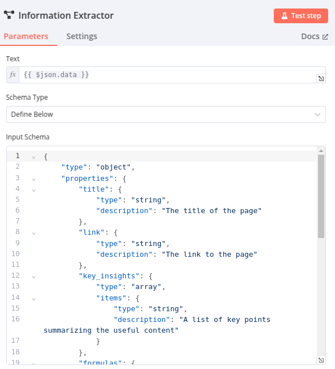Click the Test step button

click(x=300, y=16)
